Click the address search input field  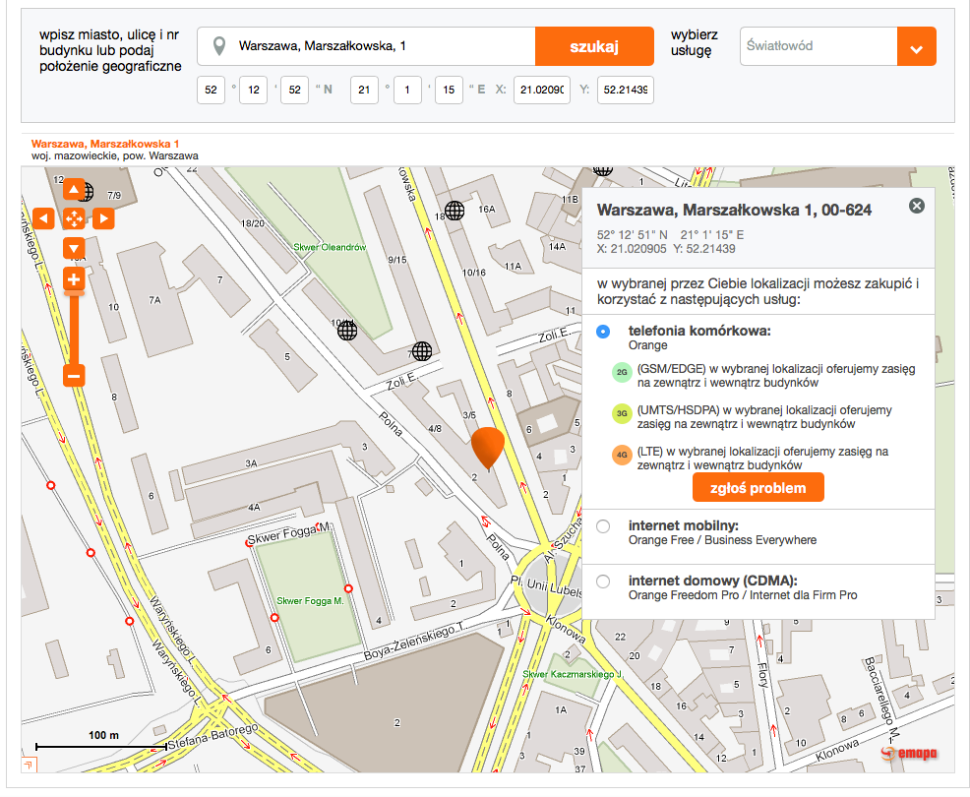tap(384, 46)
